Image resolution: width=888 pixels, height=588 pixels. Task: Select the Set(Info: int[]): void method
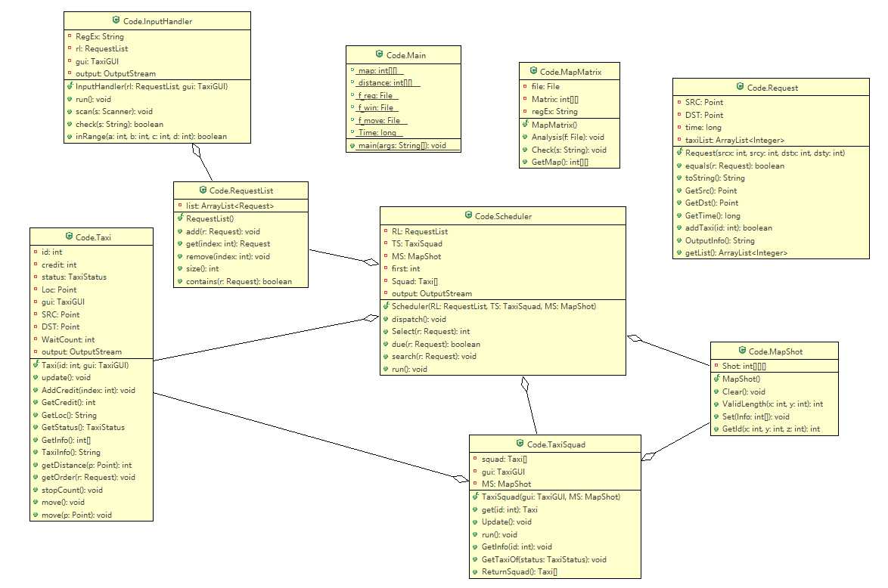756,416
